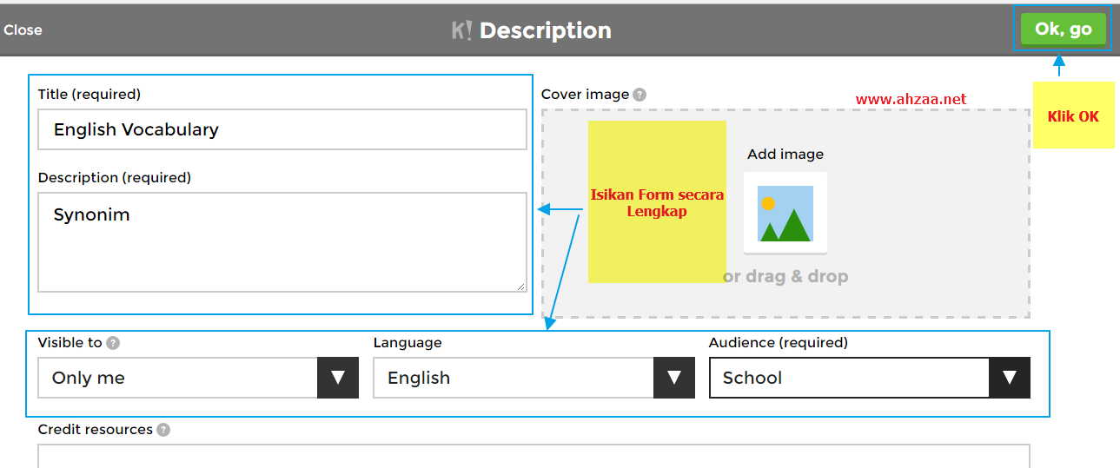This screenshot has height=468, width=1120.
Task: Click the Kahoot K! logo in header
Action: pyautogui.click(x=462, y=30)
